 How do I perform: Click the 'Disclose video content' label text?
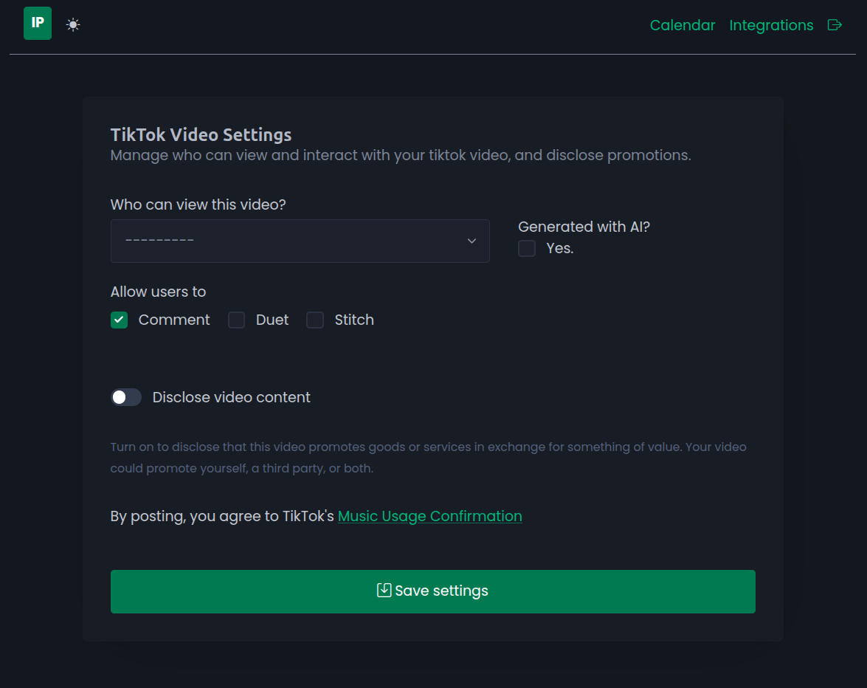click(231, 397)
